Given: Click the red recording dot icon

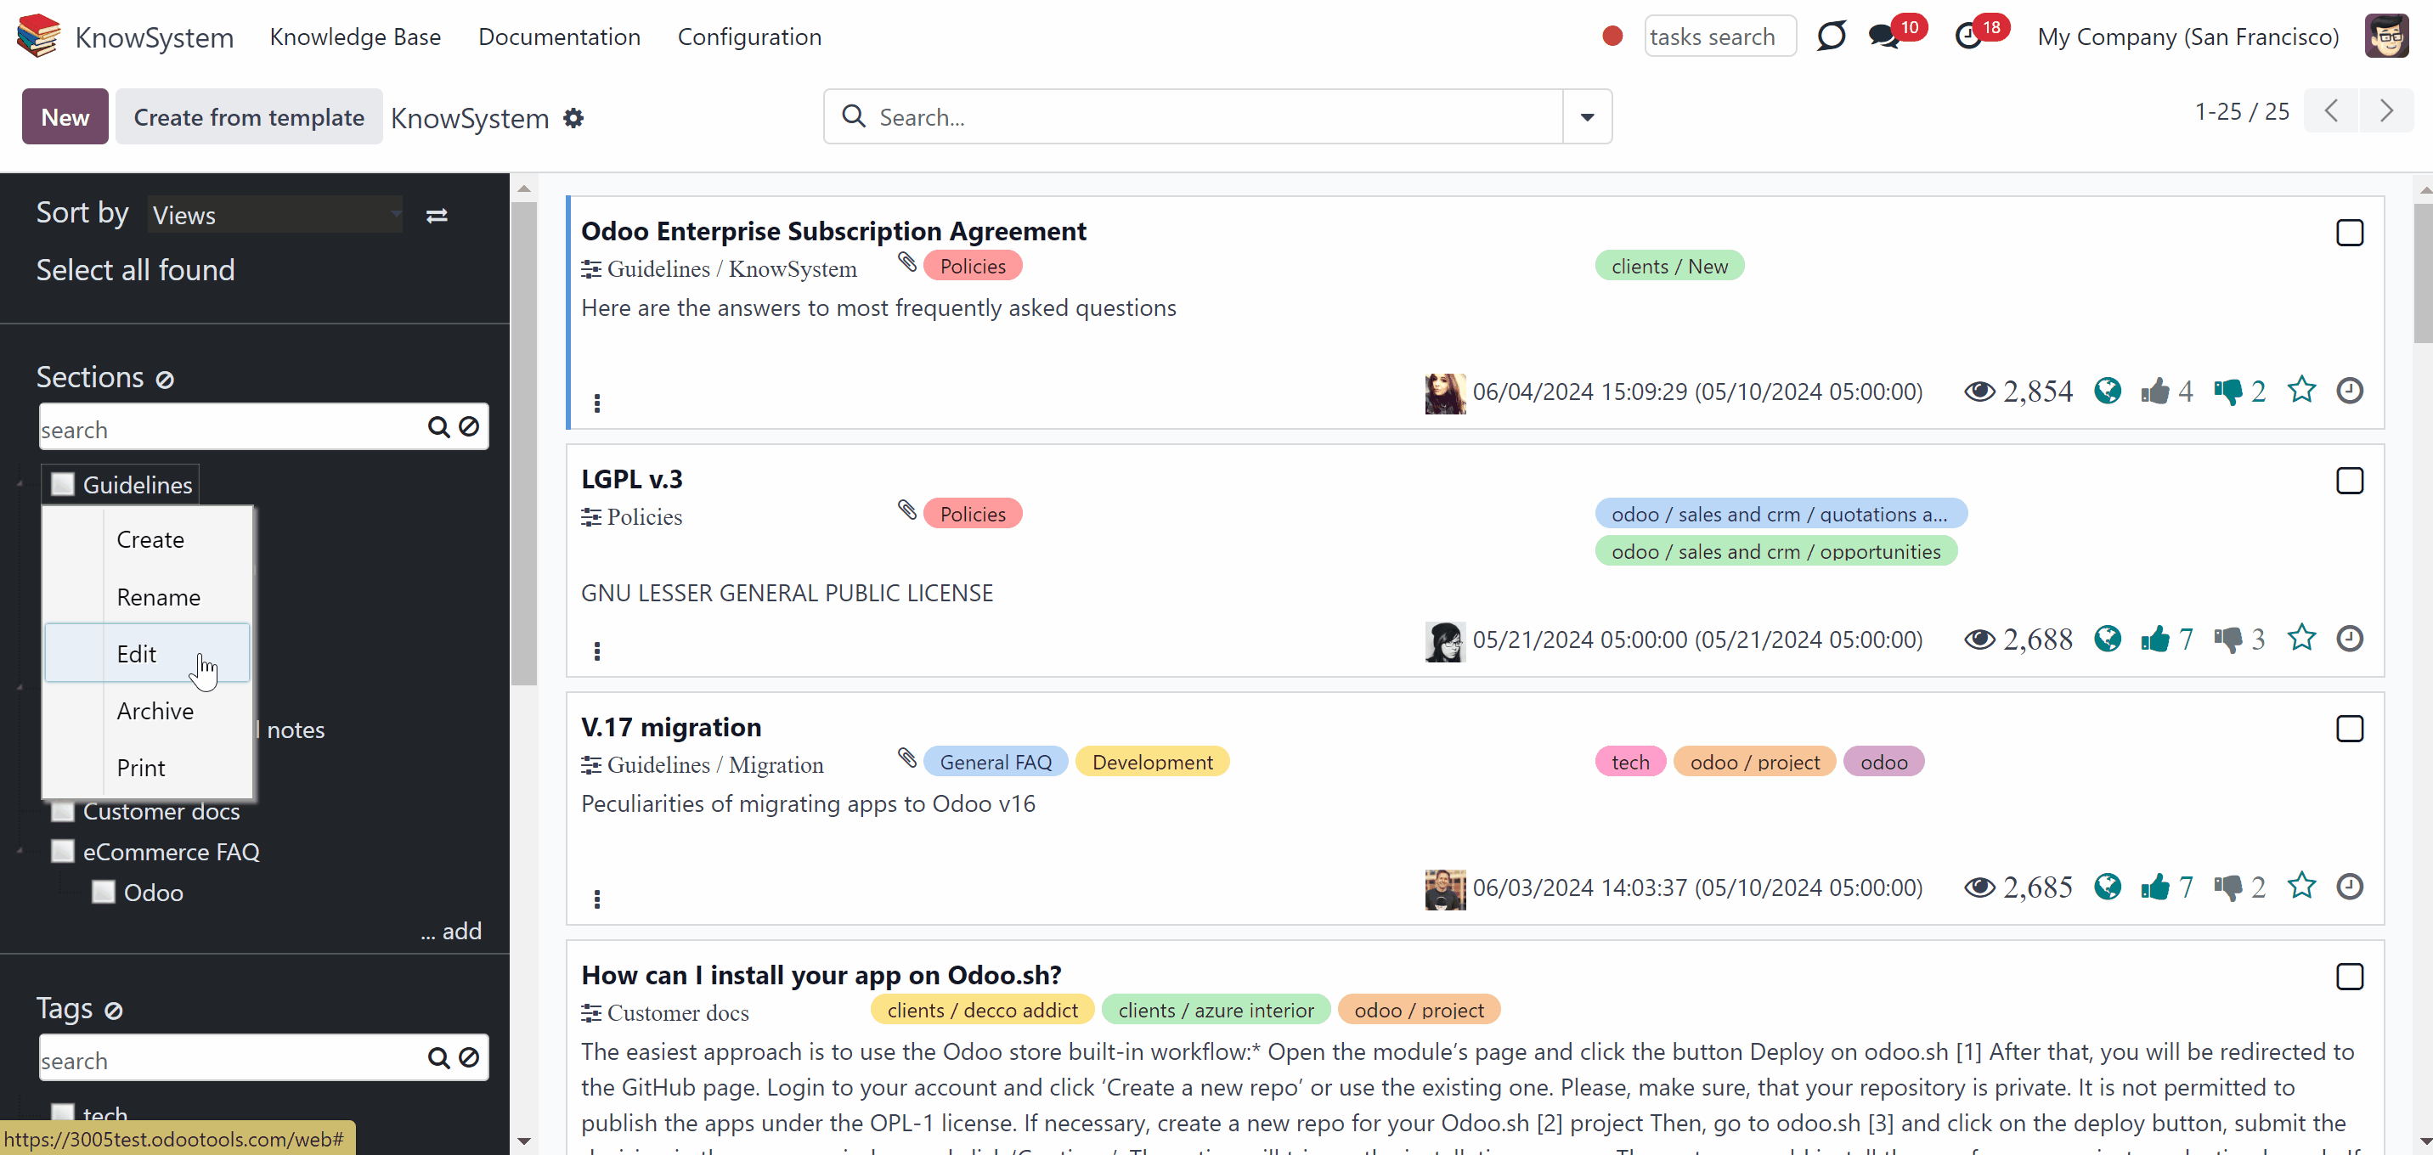Looking at the screenshot, I should [x=1612, y=37].
